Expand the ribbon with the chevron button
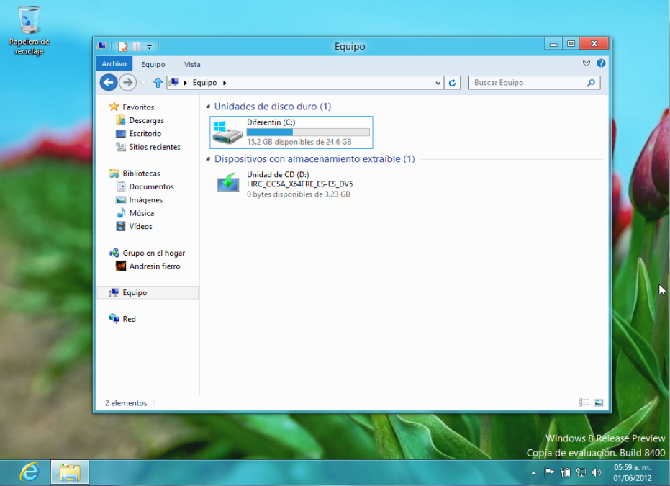Image resolution: width=670 pixels, height=486 pixels. click(587, 63)
